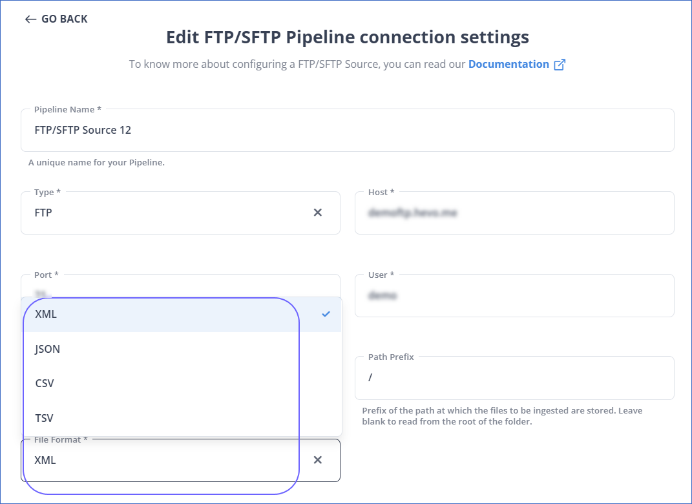Click the User input field
The height and width of the screenshot is (504, 692).
514,296
